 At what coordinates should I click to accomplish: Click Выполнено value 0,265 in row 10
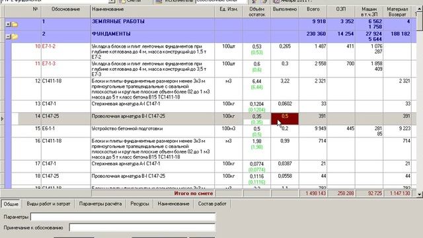[285, 46]
